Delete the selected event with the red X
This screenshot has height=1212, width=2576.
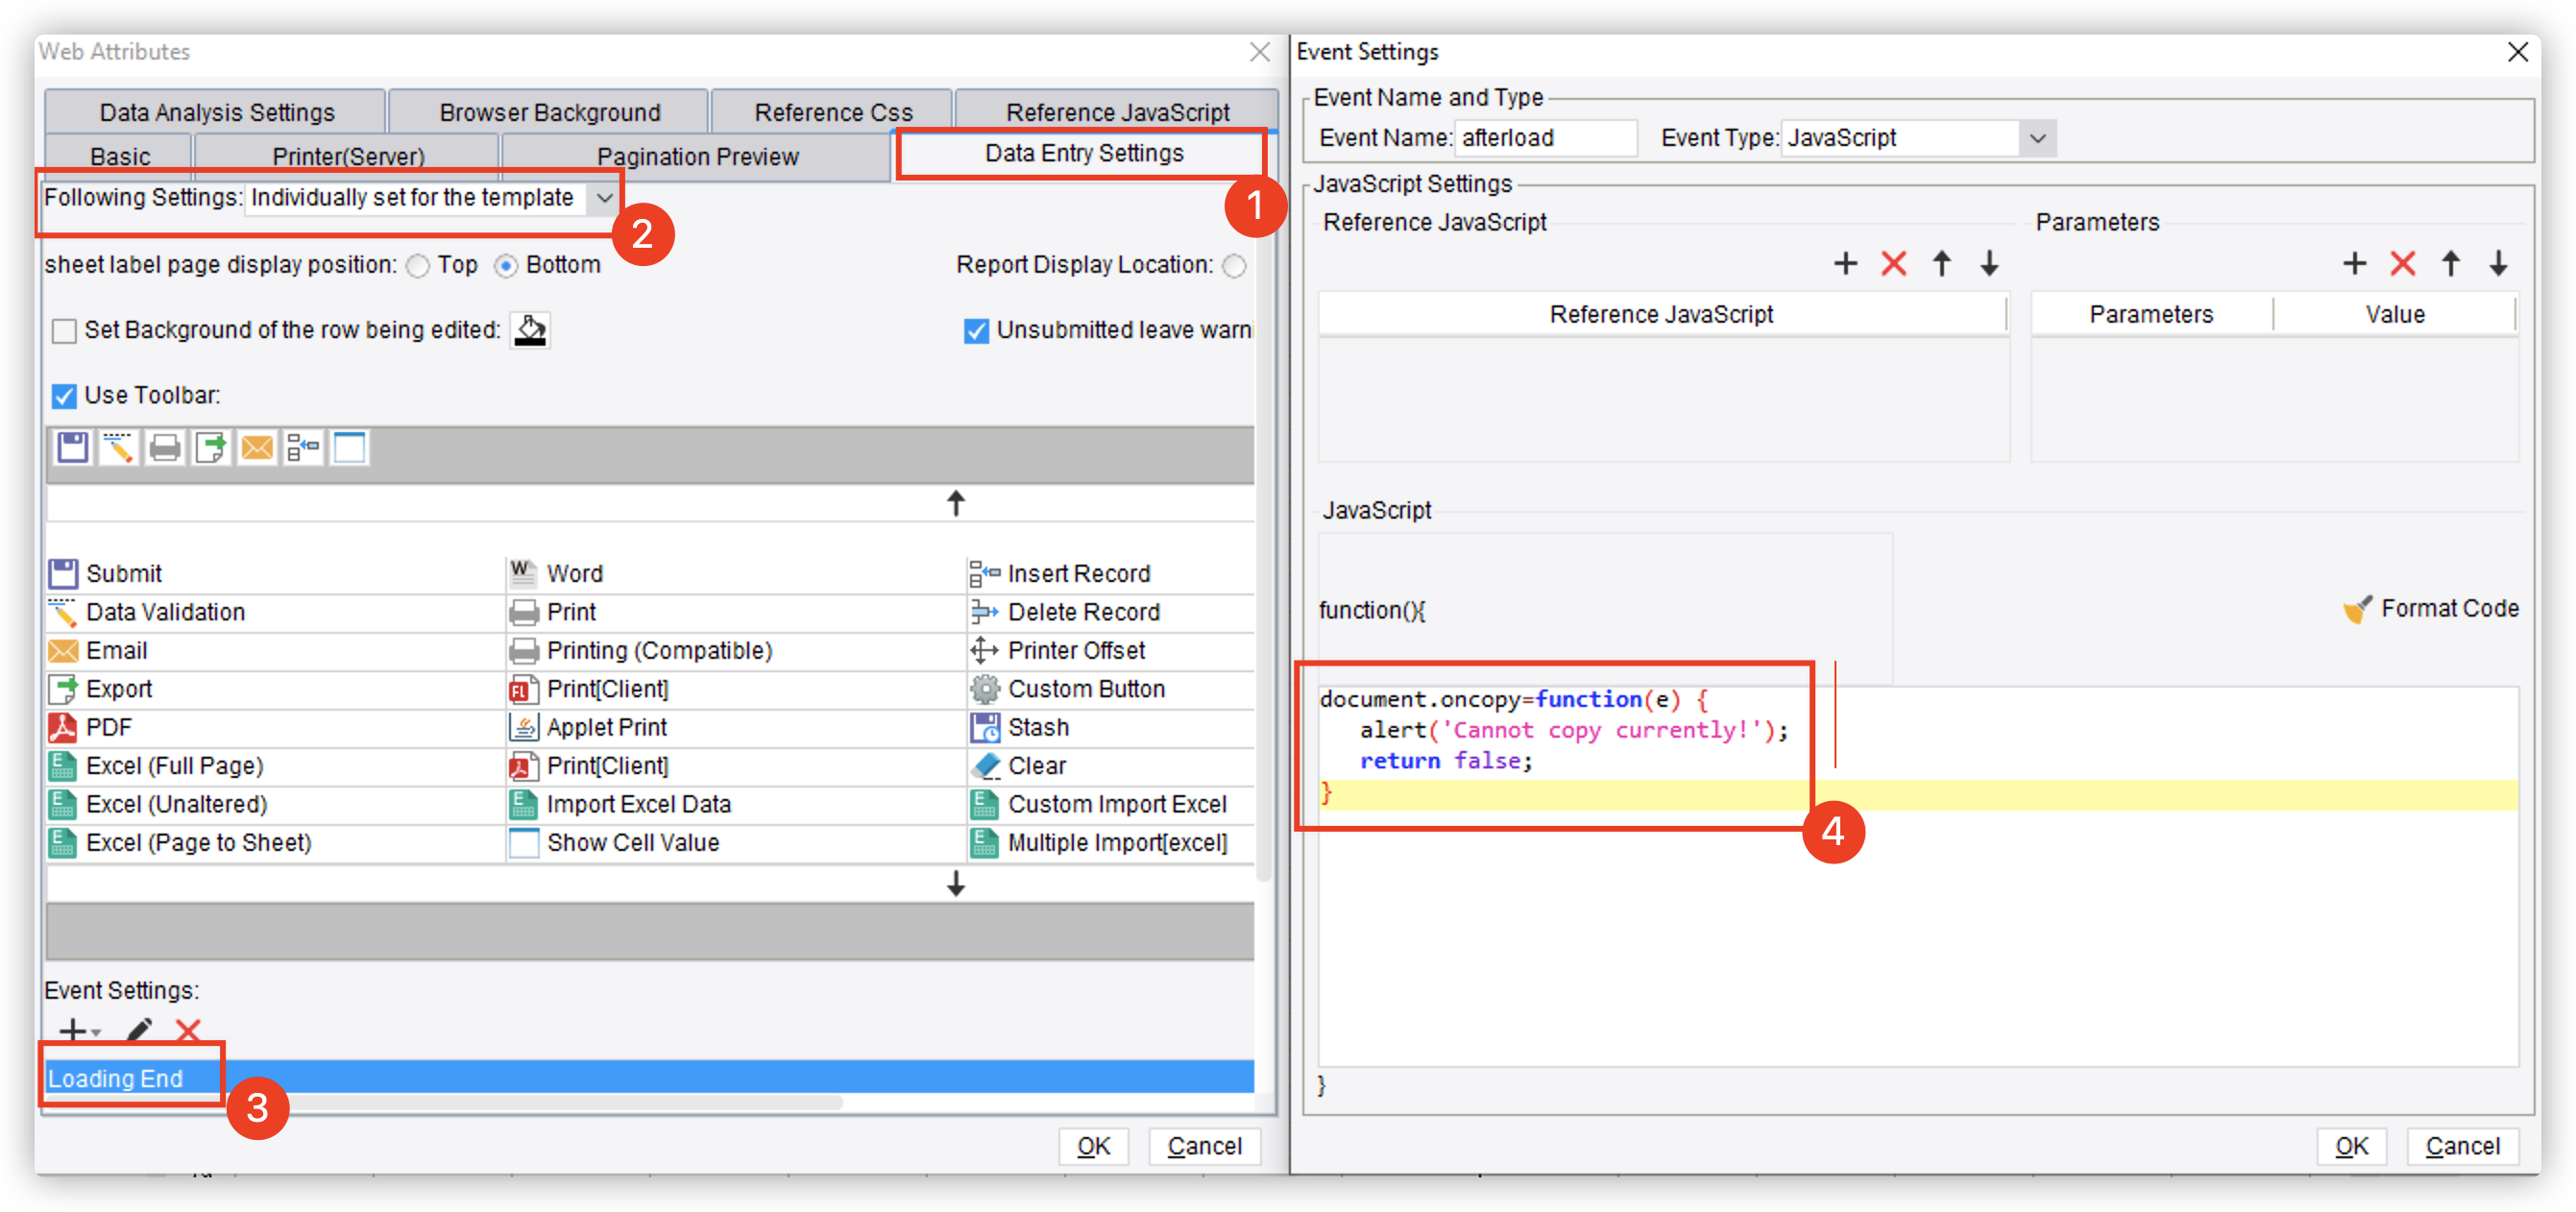point(188,1029)
